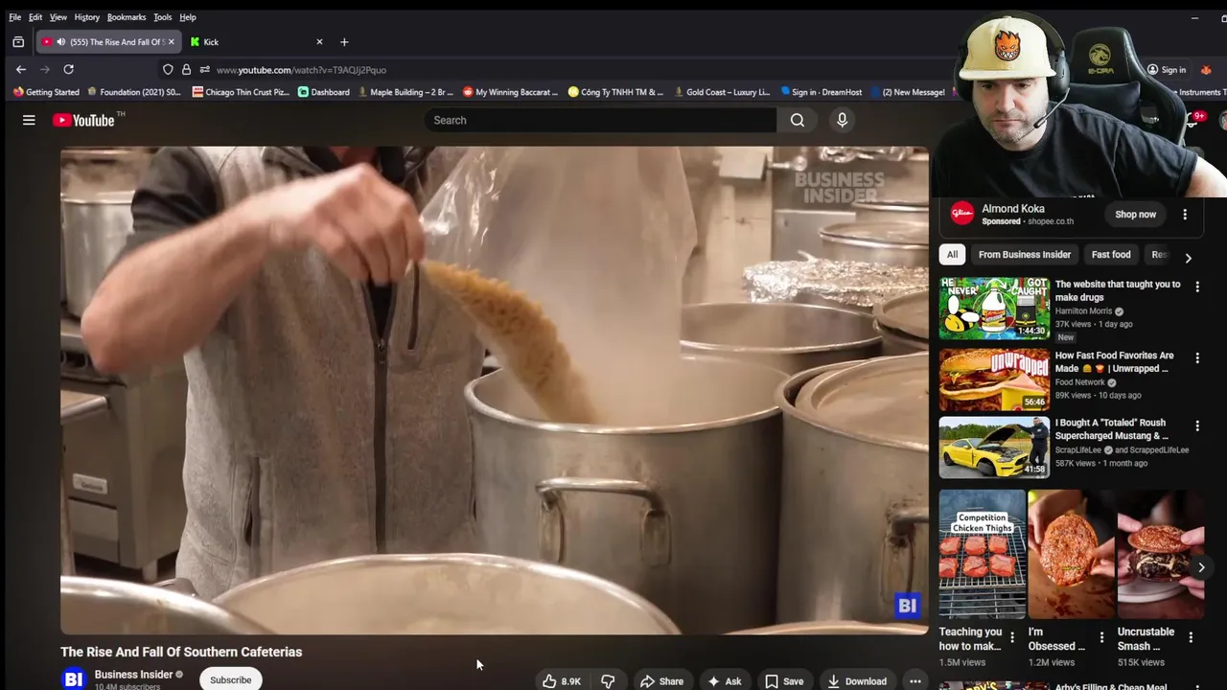
Task: Open the File menu
Action: coord(14,17)
